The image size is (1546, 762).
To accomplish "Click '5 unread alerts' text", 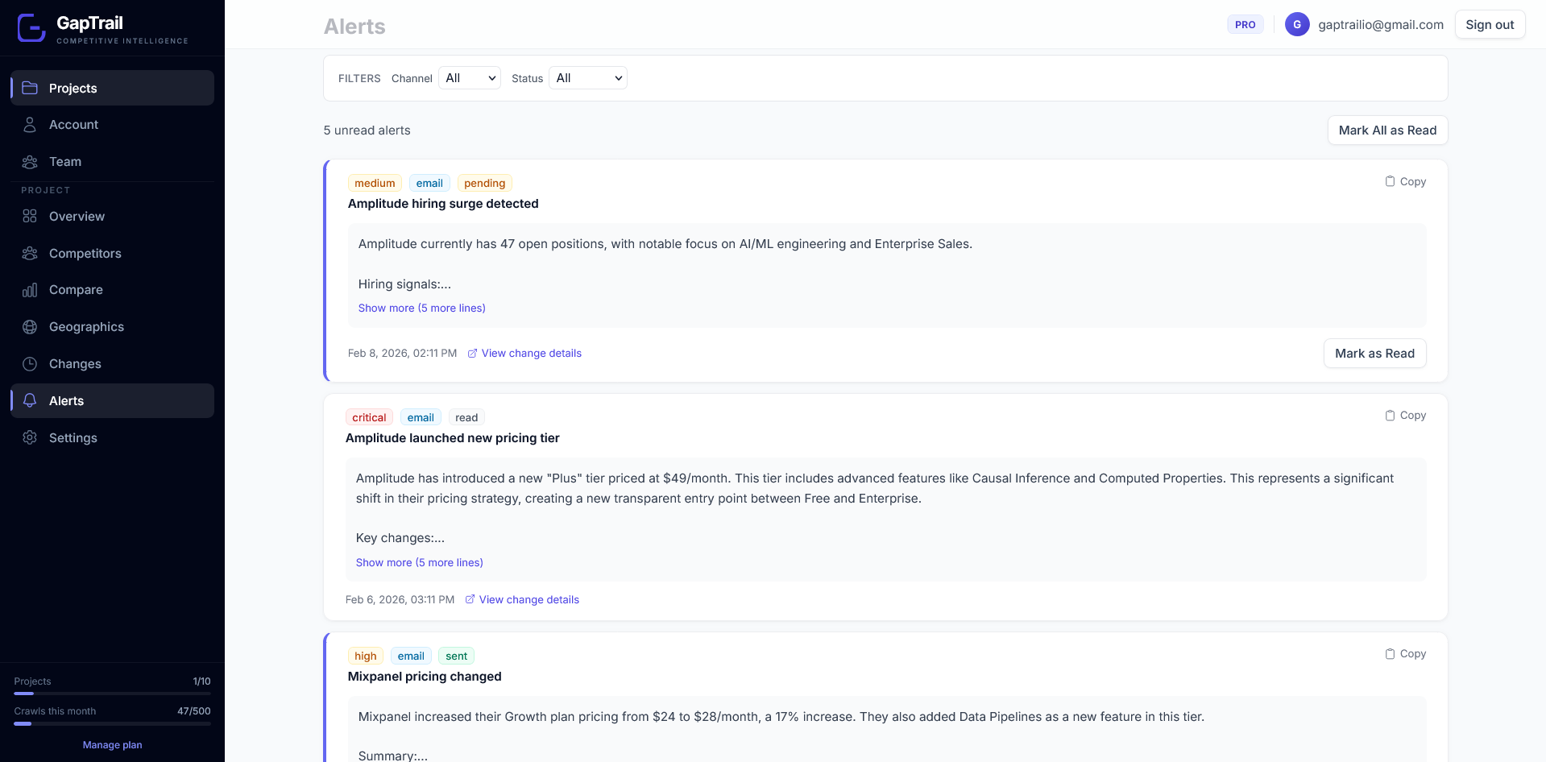I will coord(367,130).
